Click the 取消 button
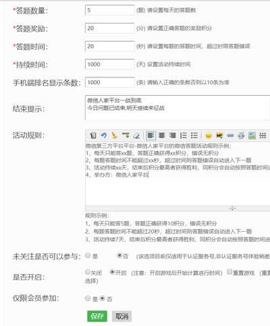 click(122, 317)
